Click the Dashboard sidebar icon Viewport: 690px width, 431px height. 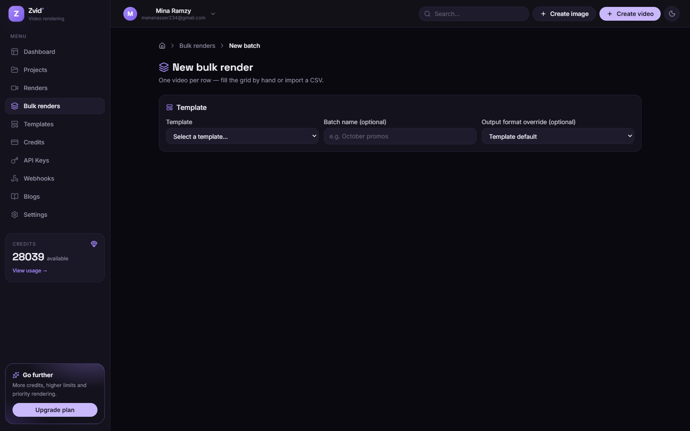15,52
